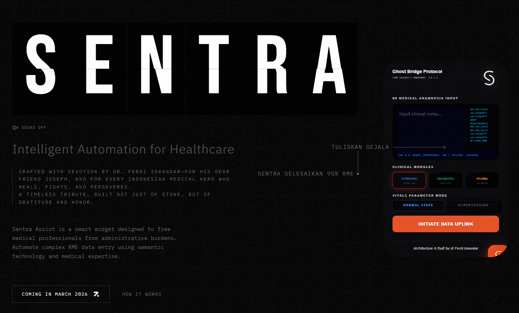Click the Architecture & Built by credit text
Image resolution: width=519 pixels, height=313 pixels.
coord(446,248)
